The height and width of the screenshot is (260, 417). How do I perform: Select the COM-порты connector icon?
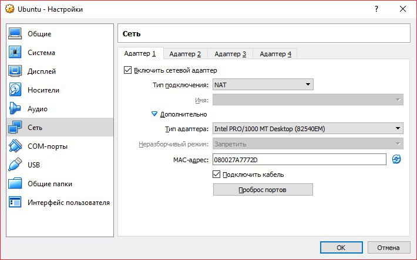pyautogui.click(x=15, y=146)
